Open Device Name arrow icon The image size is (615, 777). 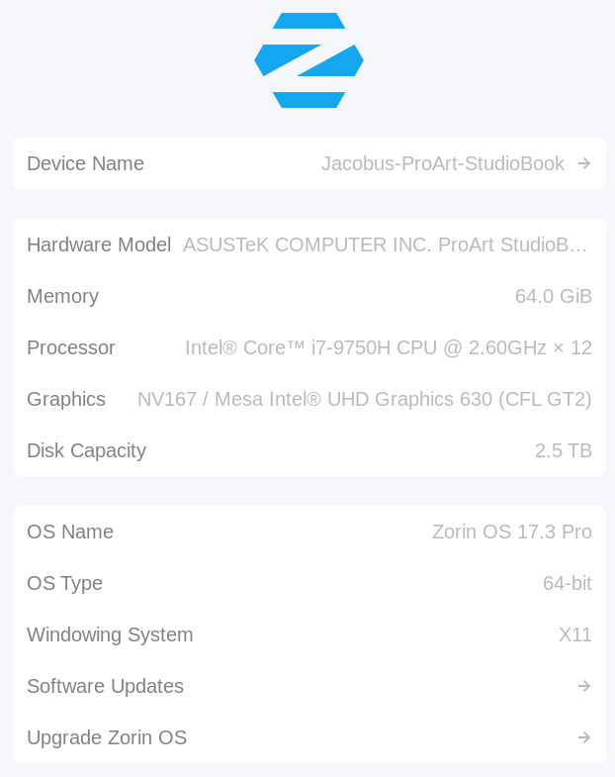click(584, 163)
